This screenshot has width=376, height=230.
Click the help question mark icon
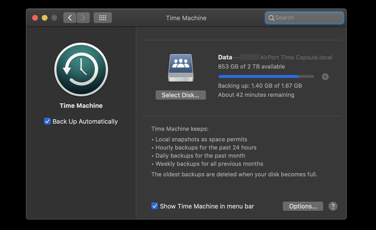click(x=333, y=206)
